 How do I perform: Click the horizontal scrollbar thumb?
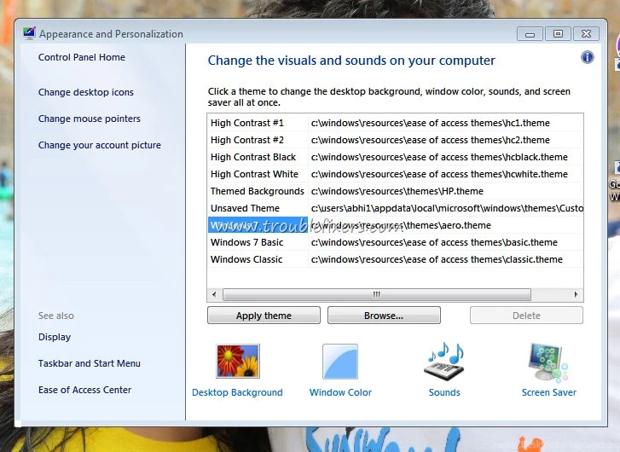[x=376, y=294]
